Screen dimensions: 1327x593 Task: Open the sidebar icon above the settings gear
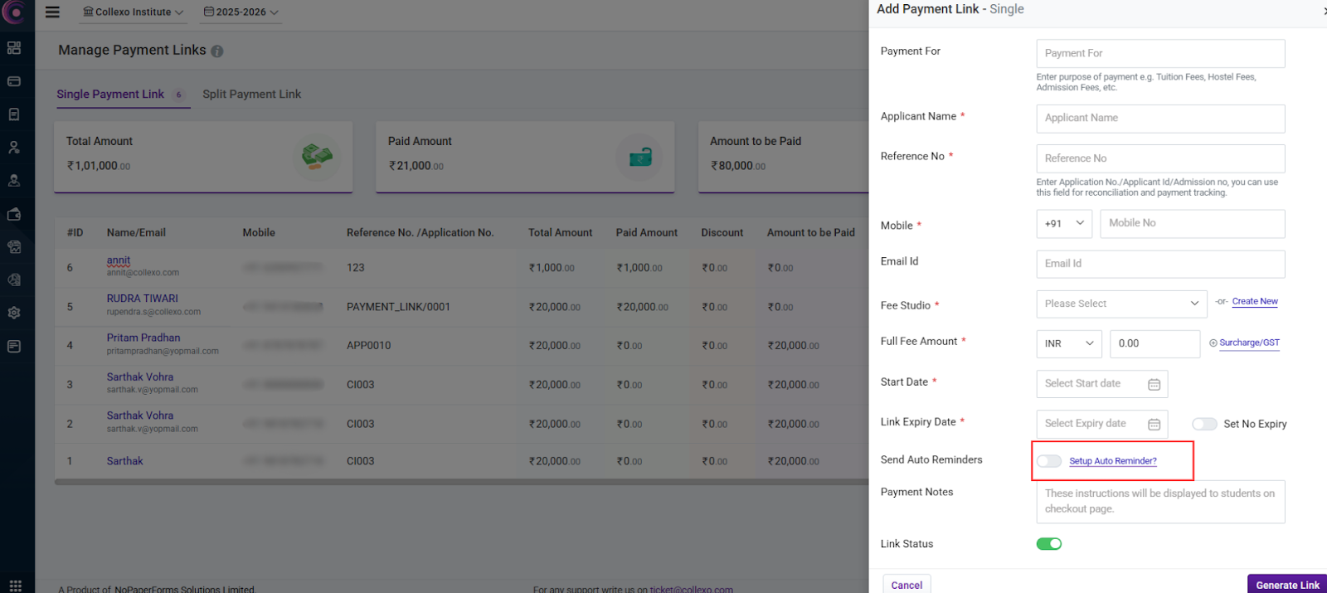tap(14, 280)
